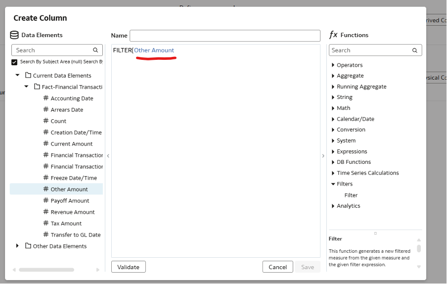Click the Other Amount token in expression
The height and width of the screenshot is (284, 447).
click(x=154, y=50)
